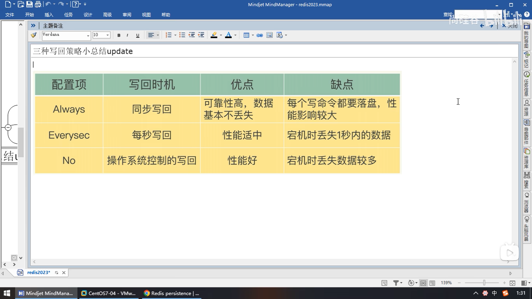Click the insert image icon
The width and height of the screenshot is (532, 299).
[269, 35]
